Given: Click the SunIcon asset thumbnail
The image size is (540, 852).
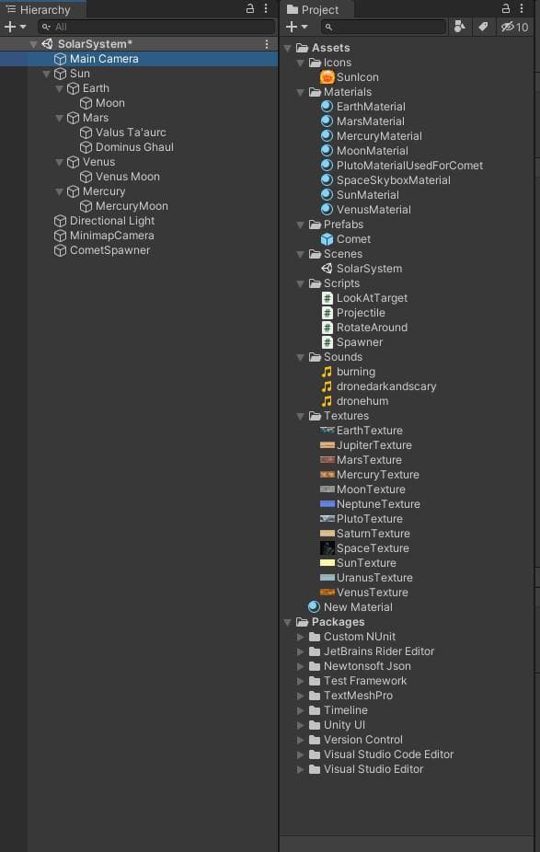Looking at the screenshot, I should 327,77.
